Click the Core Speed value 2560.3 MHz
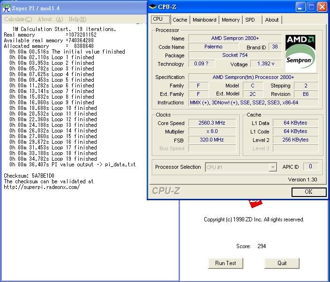 212,123
